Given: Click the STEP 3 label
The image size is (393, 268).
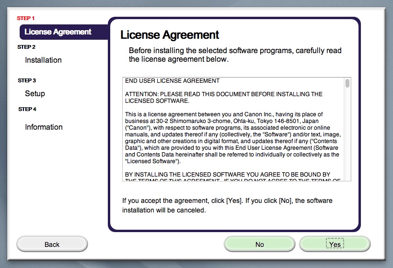Looking at the screenshot, I should click(27, 80).
